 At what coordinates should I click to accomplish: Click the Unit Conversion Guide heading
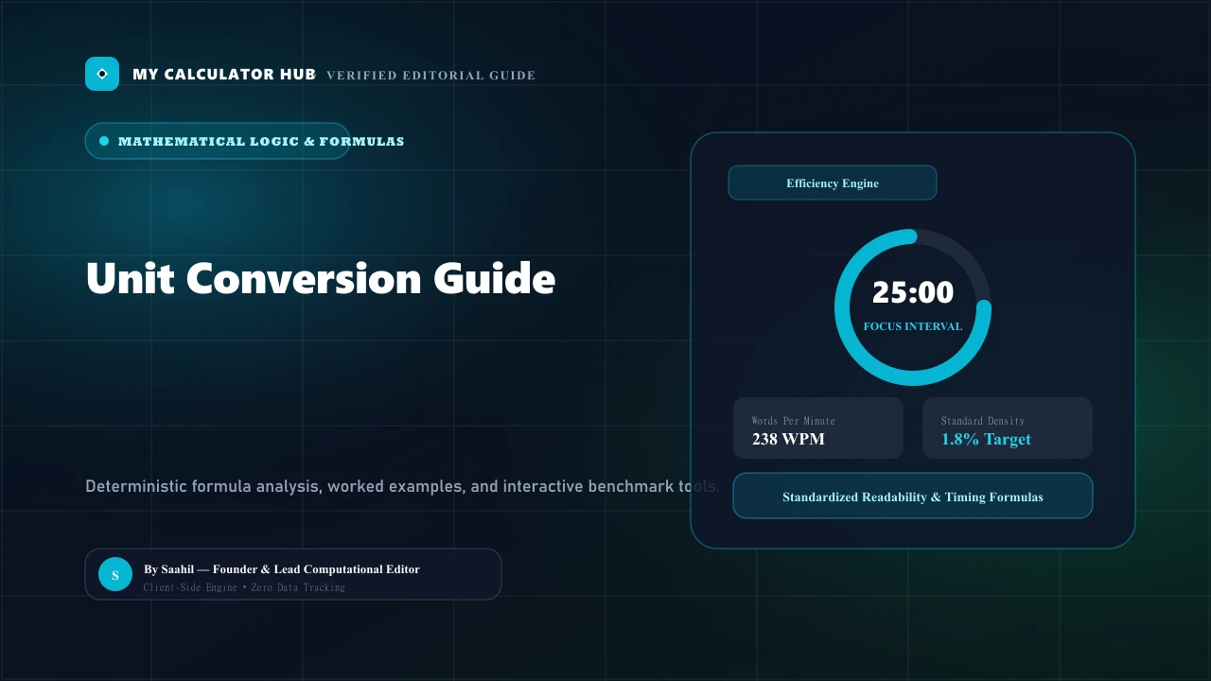321,278
